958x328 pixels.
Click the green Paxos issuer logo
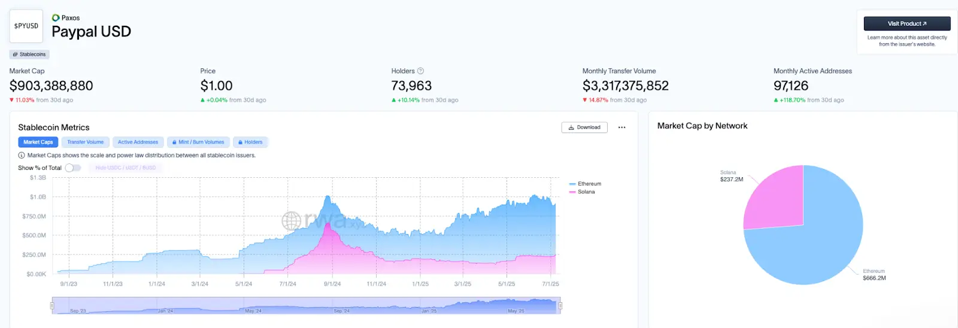pyautogui.click(x=56, y=18)
